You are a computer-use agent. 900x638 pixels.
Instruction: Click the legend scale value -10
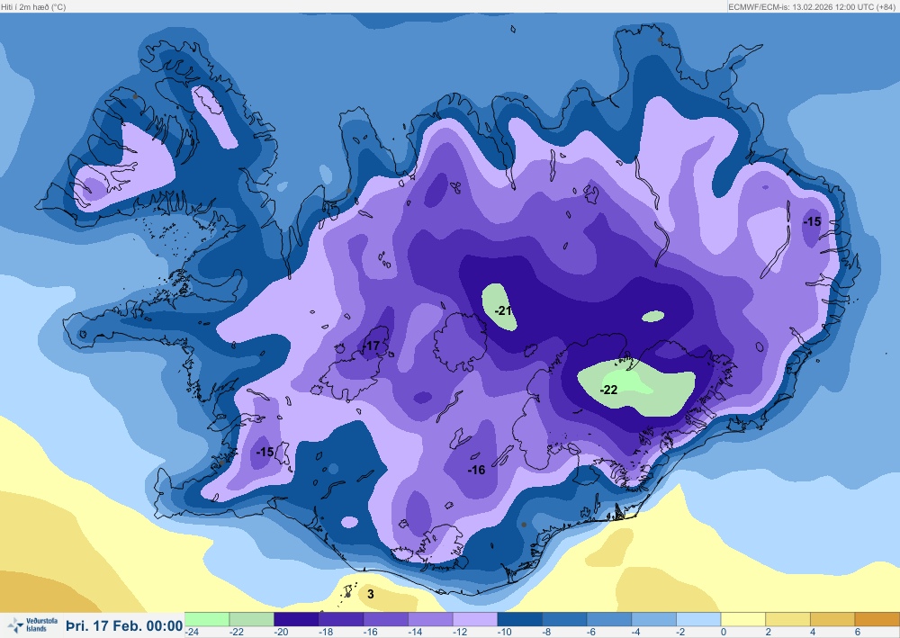pos(505,632)
